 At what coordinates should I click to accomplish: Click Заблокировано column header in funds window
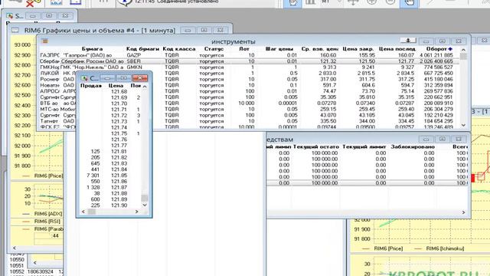pyautogui.click(x=413, y=146)
